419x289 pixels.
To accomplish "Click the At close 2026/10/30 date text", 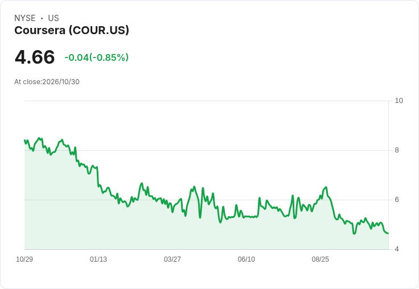I will pyautogui.click(x=47, y=82).
